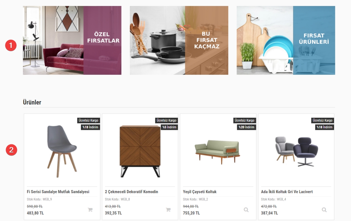351x221 pixels.
Task: Open the Bu Fırsat Kaçmaz banner
Action: click(x=179, y=40)
